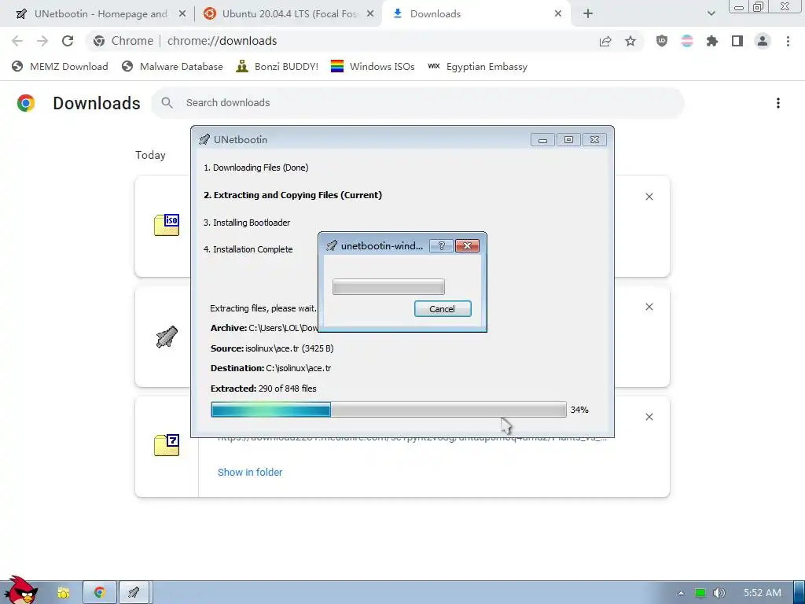This screenshot has width=805, height=604.
Task: Click the Chrome logo beside Downloads
Action: (26, 103)
